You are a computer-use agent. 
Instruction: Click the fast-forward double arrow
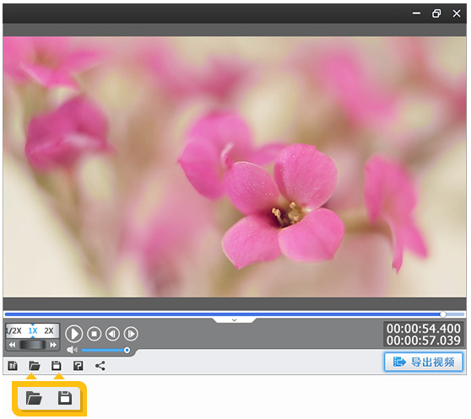[x=53, y=345]
